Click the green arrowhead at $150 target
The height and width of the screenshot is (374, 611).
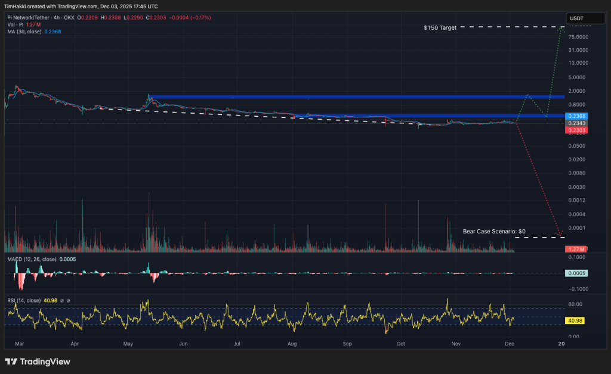pos(561,29)
